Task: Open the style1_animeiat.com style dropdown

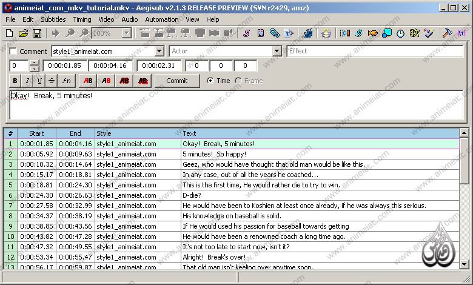Action: click(x=159, y=52)
